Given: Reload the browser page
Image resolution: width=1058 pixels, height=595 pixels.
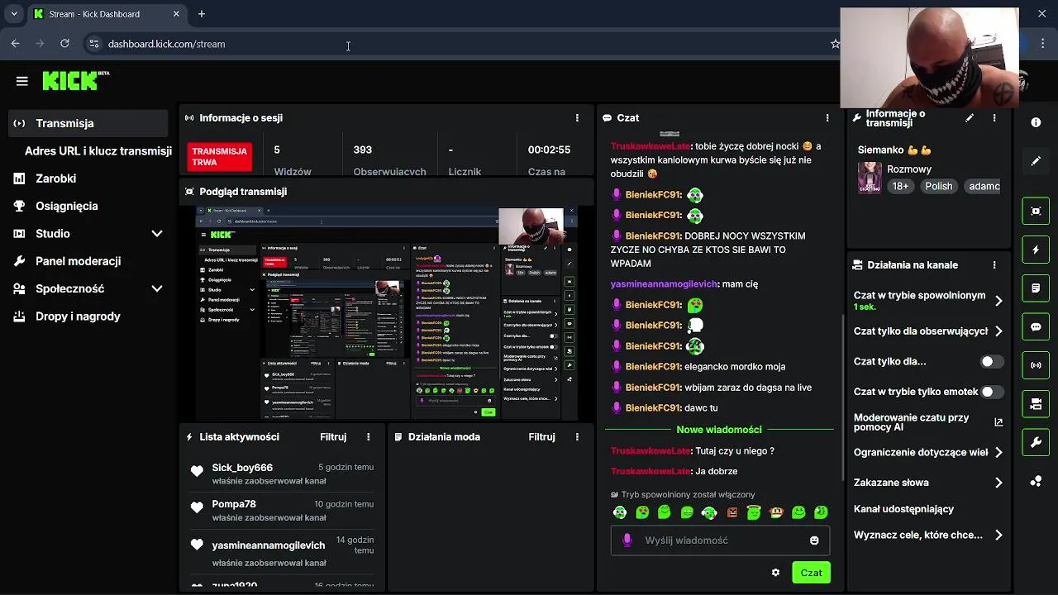Looking at the screenshot, I should coord(64,44).
